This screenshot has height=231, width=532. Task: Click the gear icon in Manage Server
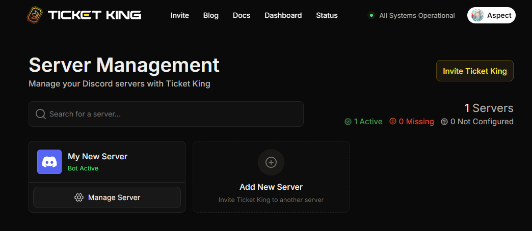click(78, 197)
